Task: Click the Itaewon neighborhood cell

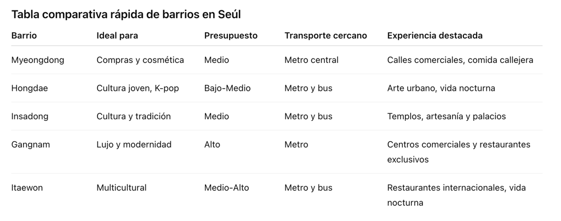Action: [x=27, y=188]
